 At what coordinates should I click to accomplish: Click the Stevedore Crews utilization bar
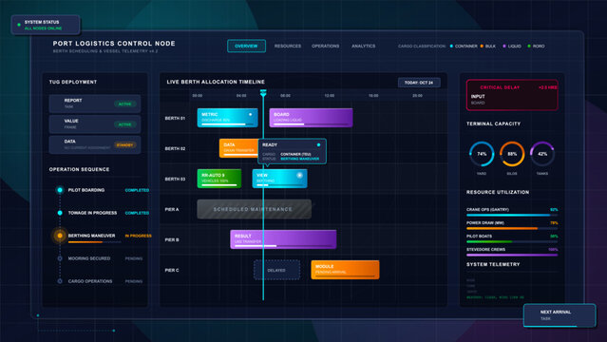tap(512, 255)
